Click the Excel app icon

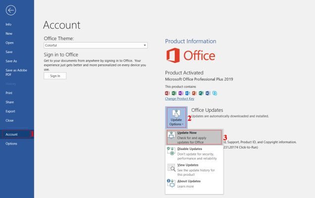coord(174,93)
